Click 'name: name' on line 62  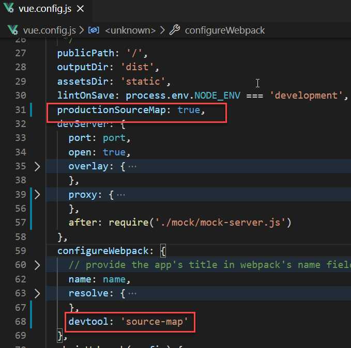(97, 279)
